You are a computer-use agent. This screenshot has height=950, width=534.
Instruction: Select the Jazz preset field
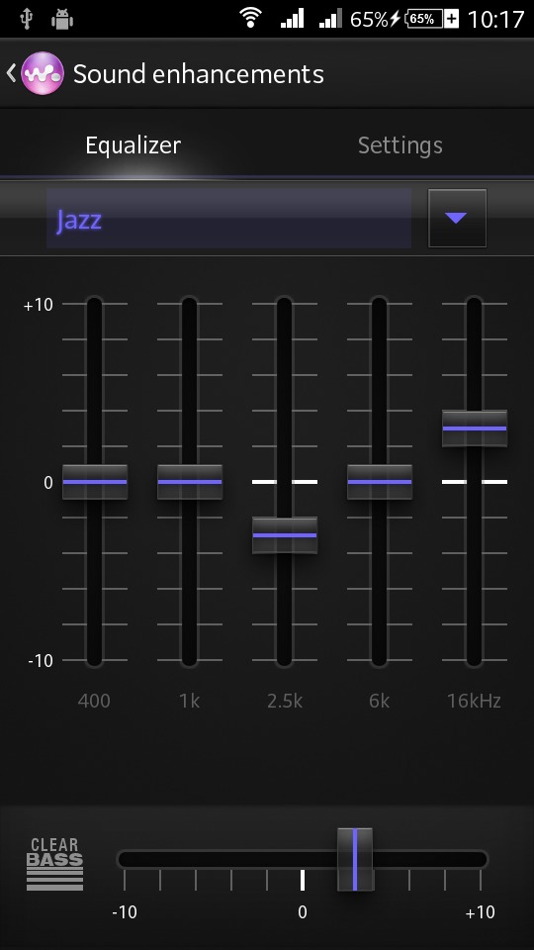(x=228, y=219)
